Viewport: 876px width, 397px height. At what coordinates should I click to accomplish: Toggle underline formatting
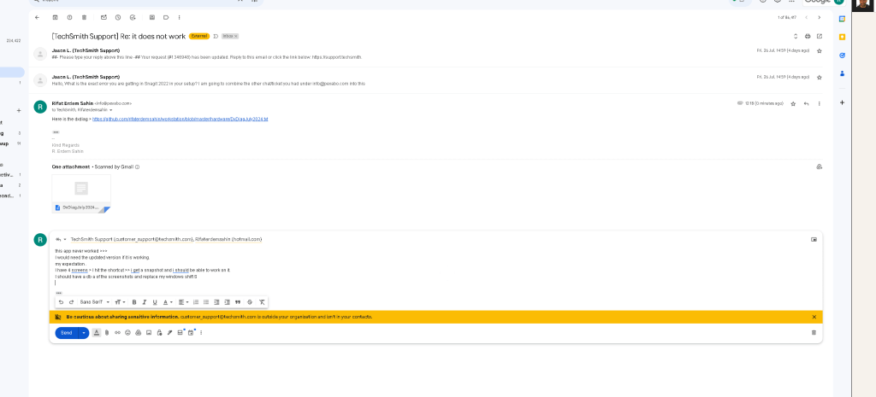pos(155,302)
